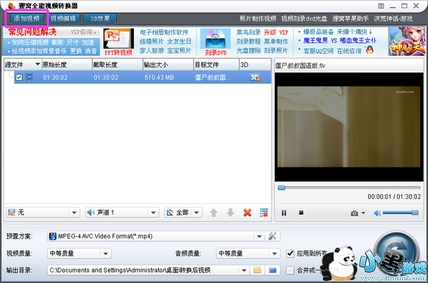The height and width of the screenshot is (283, 428).
Task: Open the 视频编辑 tool
Action: [x=63, y=19]
